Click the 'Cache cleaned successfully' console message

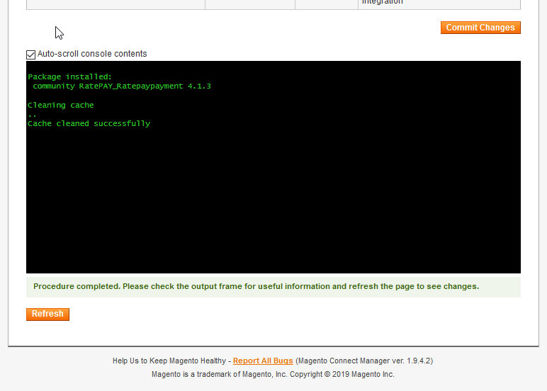[x=89, y=123]
